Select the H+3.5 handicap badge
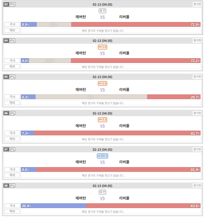205x220 pixels. [102, 120]
